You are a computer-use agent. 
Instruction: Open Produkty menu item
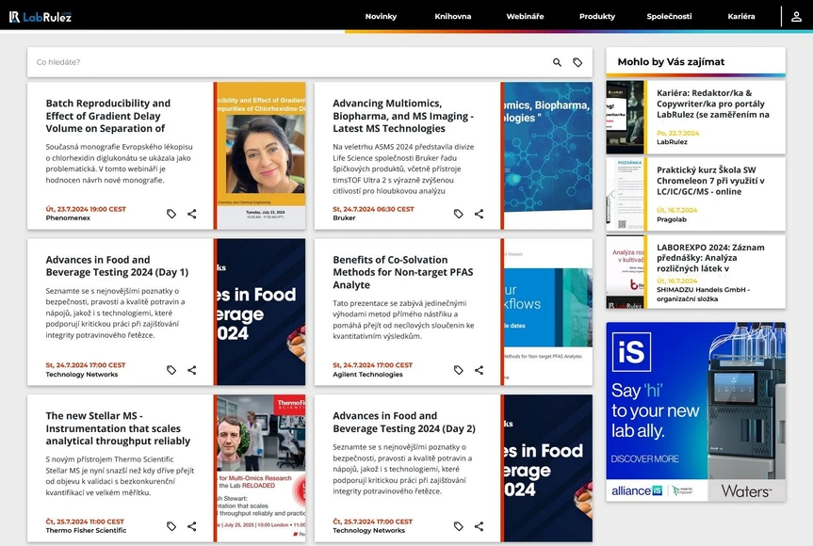pos(596,17)
